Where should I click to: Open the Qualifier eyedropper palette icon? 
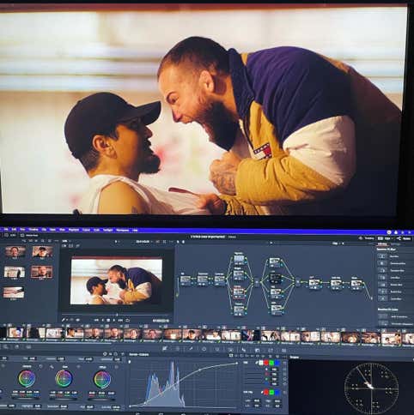(191, 349)
